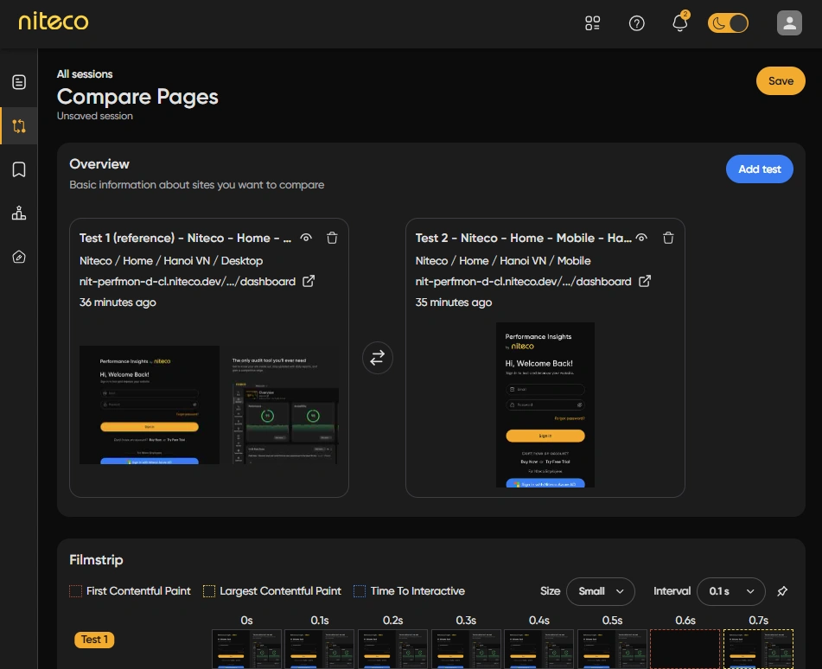The width and height of the screenshot is (822, 669).
Task: Click 'Niteco / Home / Hanoi VN / Mobile' text
Action: click(503, 260)
